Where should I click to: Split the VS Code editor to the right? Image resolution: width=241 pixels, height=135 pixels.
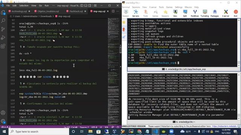click(113, 11)
